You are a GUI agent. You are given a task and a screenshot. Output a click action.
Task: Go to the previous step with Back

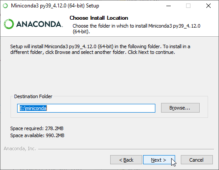126,160
